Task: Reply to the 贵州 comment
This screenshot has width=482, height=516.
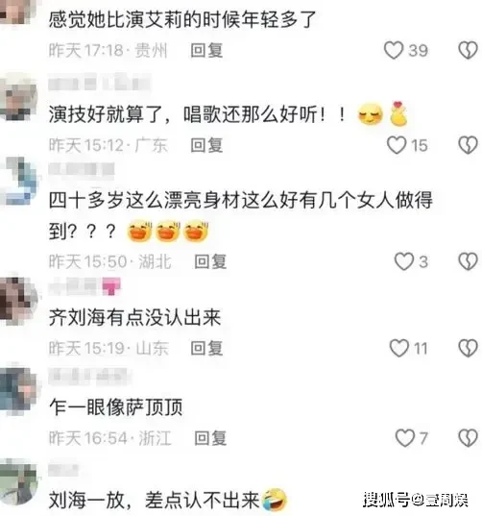Action: pyautogui.click(x=206, y=50)
